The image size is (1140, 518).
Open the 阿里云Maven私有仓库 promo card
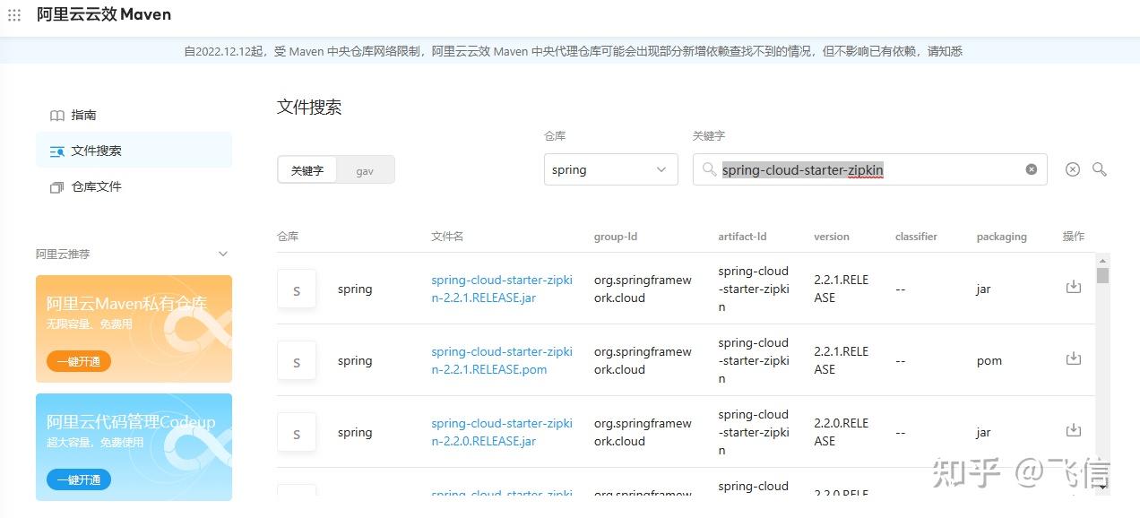(134, 329)
